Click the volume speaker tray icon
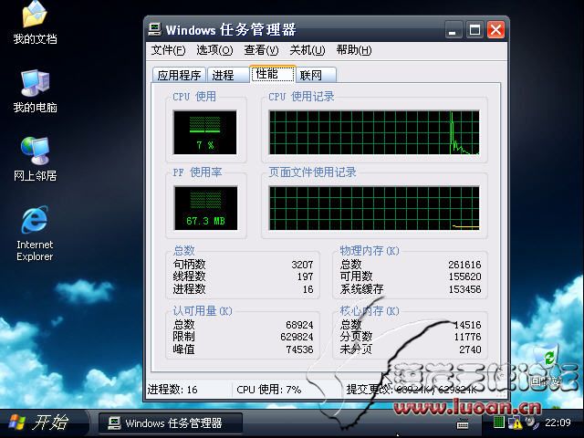584x438 pixels. pyautogui.click(x=531, y=422)
